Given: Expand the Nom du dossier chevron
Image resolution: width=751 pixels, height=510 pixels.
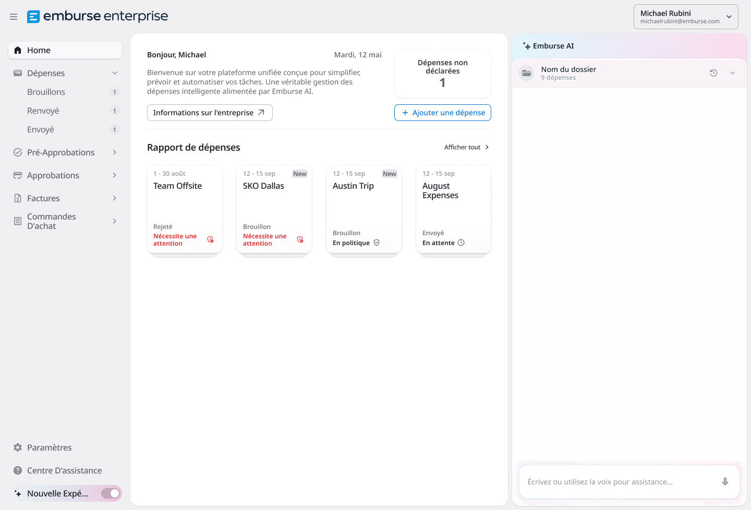Looking at the screenshot, I should click(733, 73).
